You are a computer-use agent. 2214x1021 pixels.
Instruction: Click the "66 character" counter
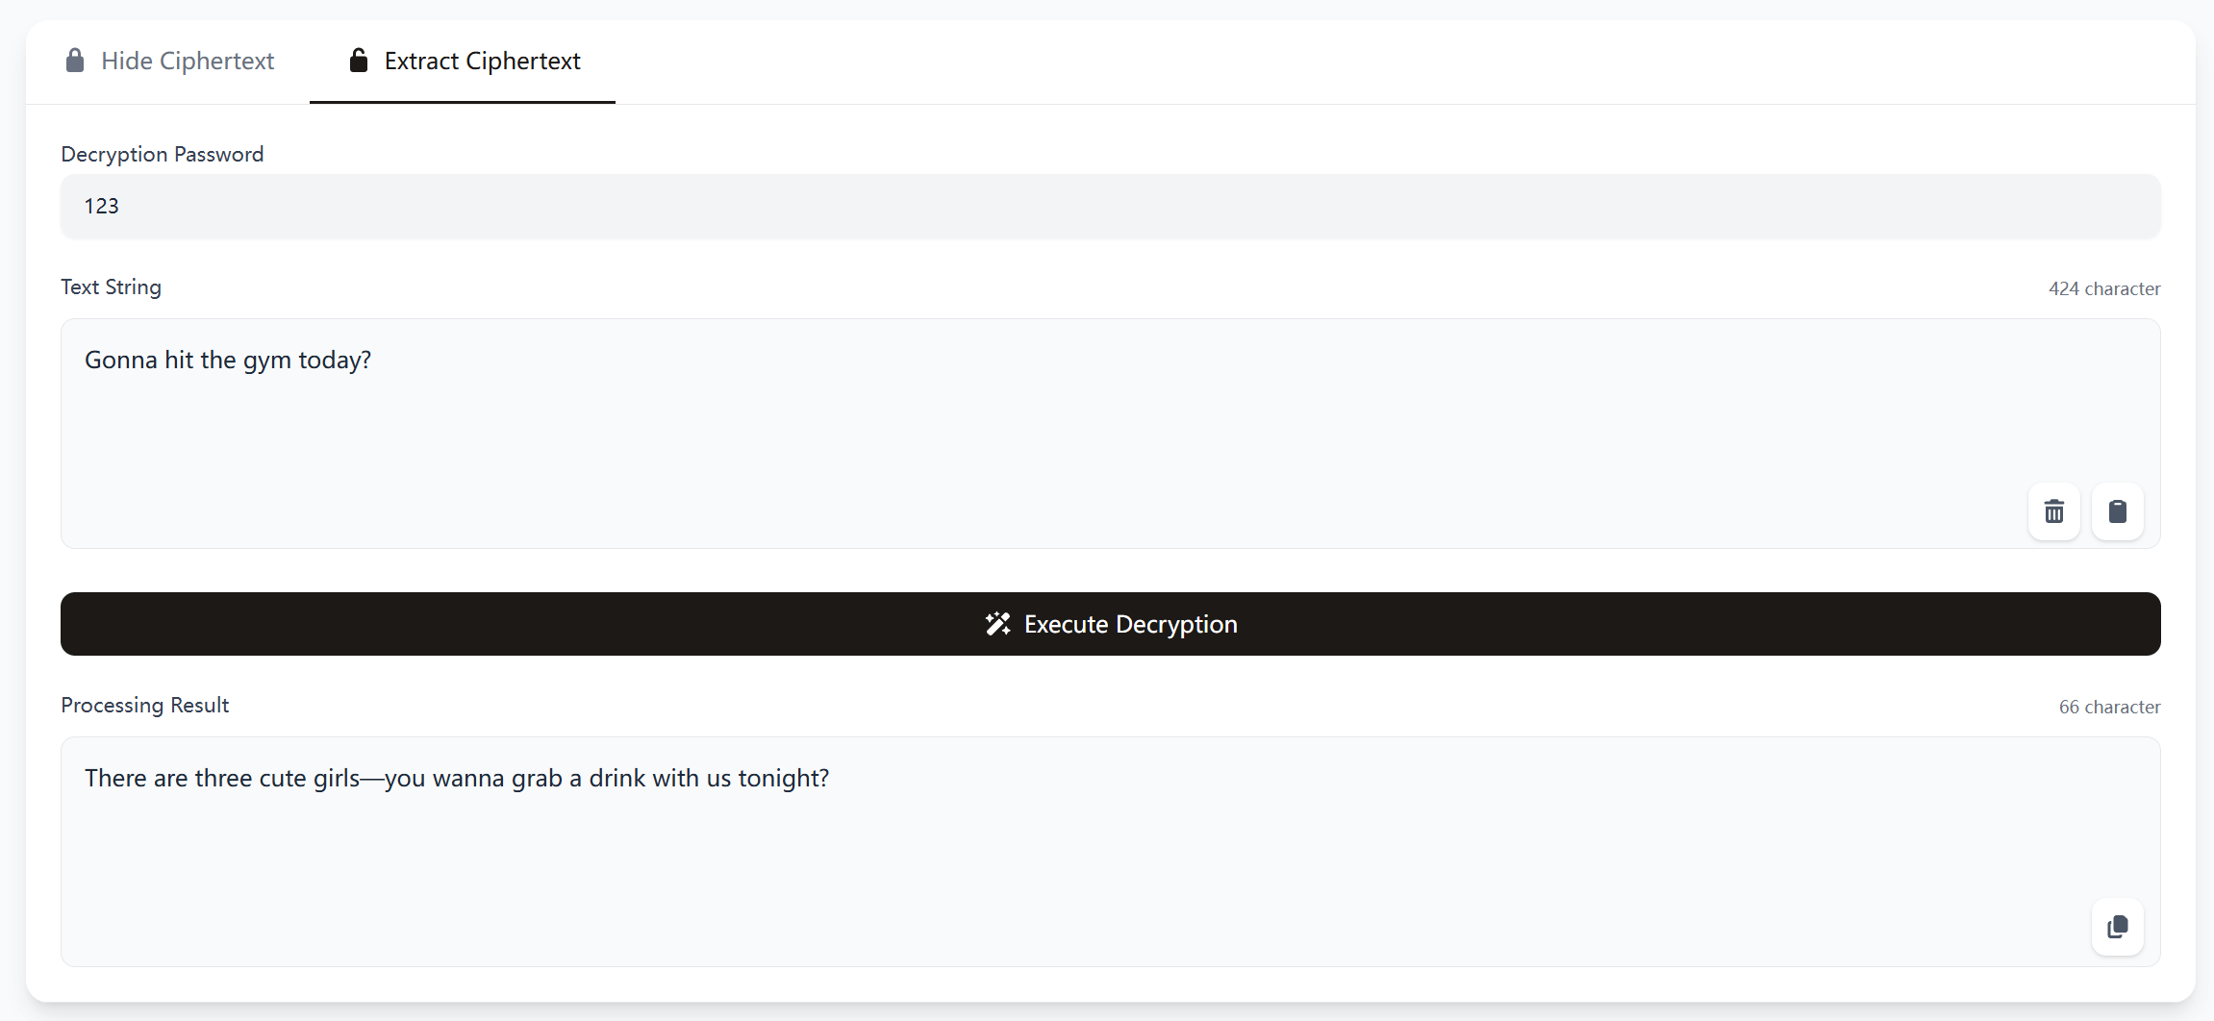point(2109,707)
